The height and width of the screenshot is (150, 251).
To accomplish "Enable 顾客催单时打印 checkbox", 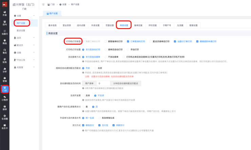I will coord(106,41).
